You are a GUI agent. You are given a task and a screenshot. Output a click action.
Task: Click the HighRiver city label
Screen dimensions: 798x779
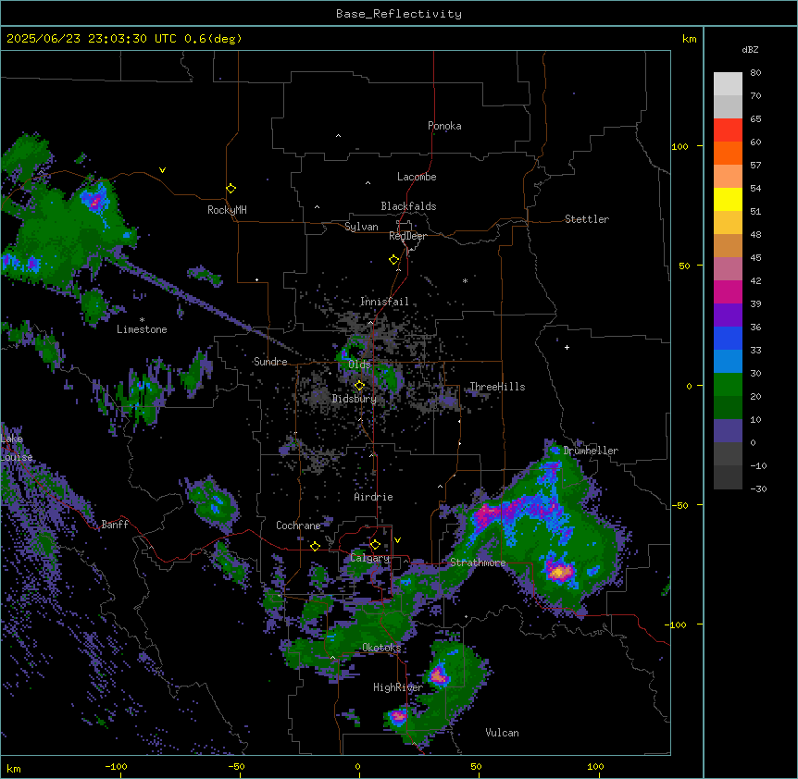[398, 687]
